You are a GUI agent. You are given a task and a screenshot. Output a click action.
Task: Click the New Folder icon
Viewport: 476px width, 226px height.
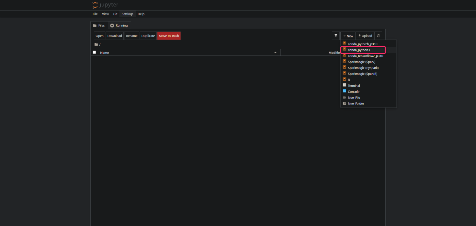344,103
